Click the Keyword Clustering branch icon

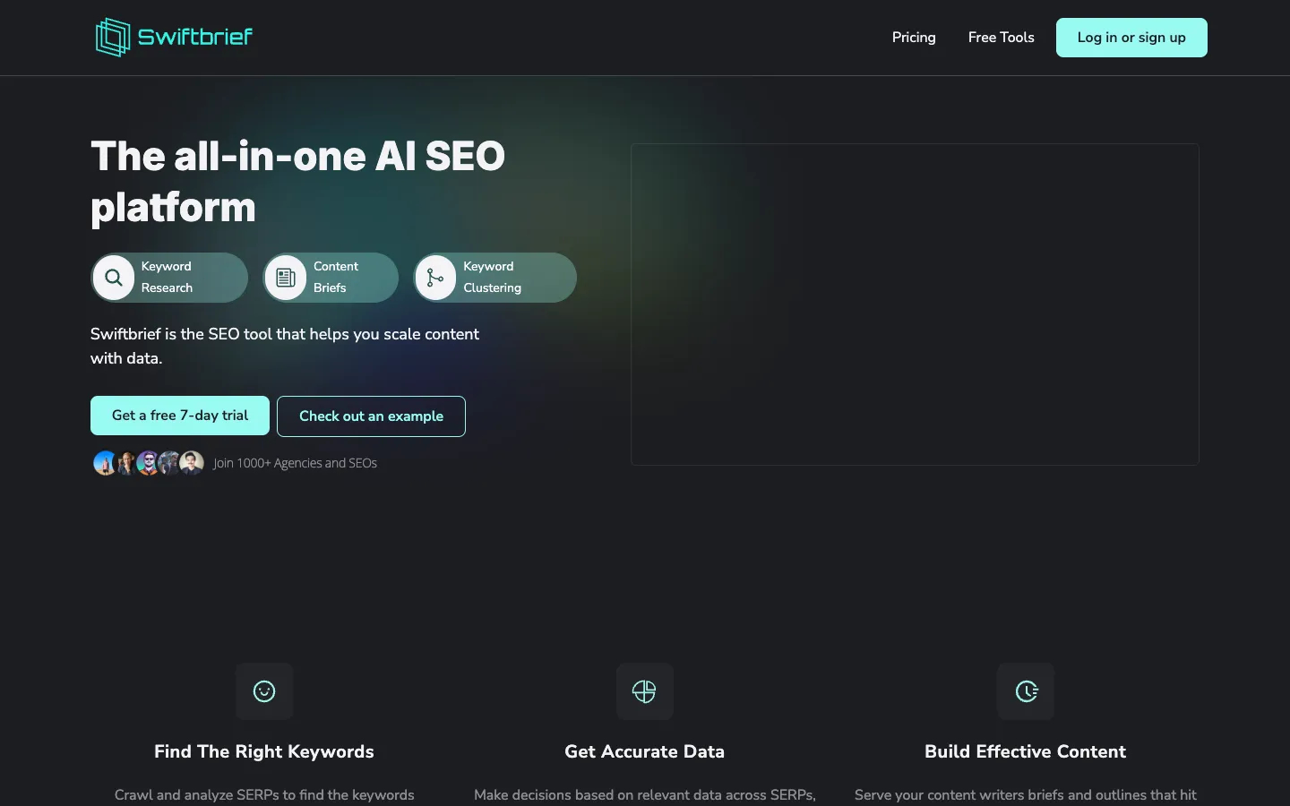(435, 278)
